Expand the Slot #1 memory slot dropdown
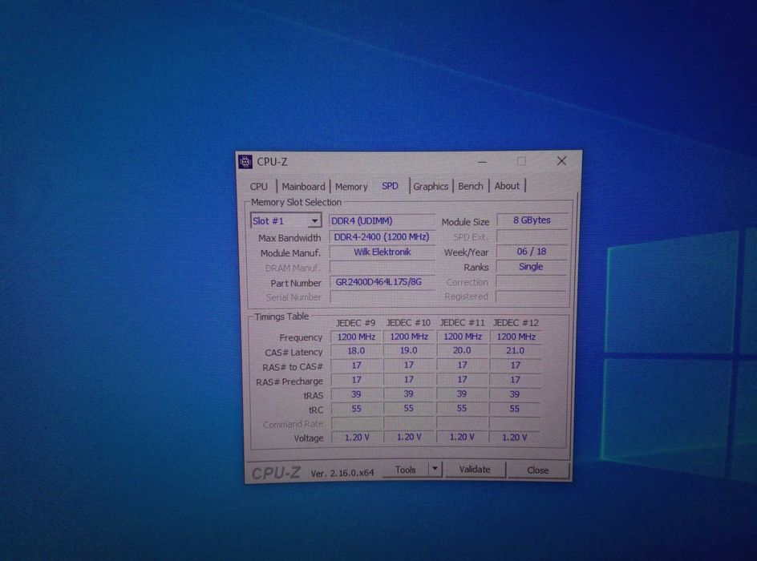 [314, 221]
